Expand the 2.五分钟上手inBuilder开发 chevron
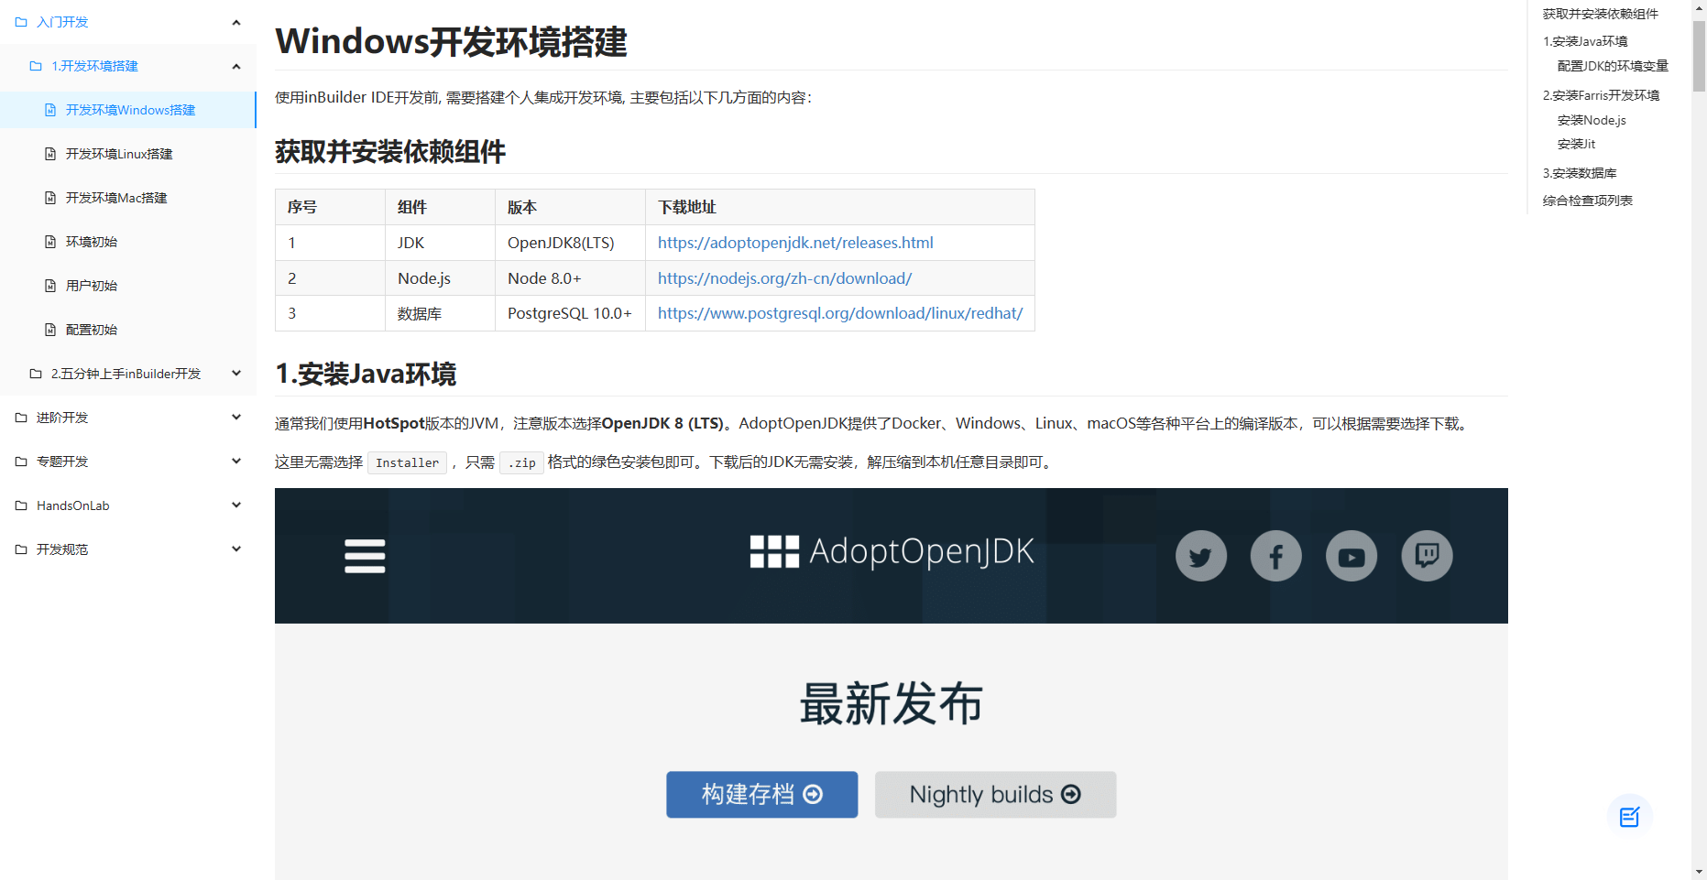The image size is (1707, 880). (236, 374)
